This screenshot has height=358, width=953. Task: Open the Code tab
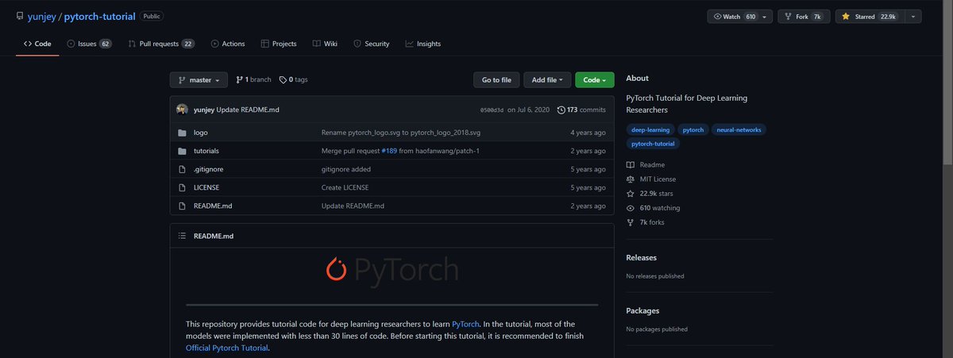(37, 44)
